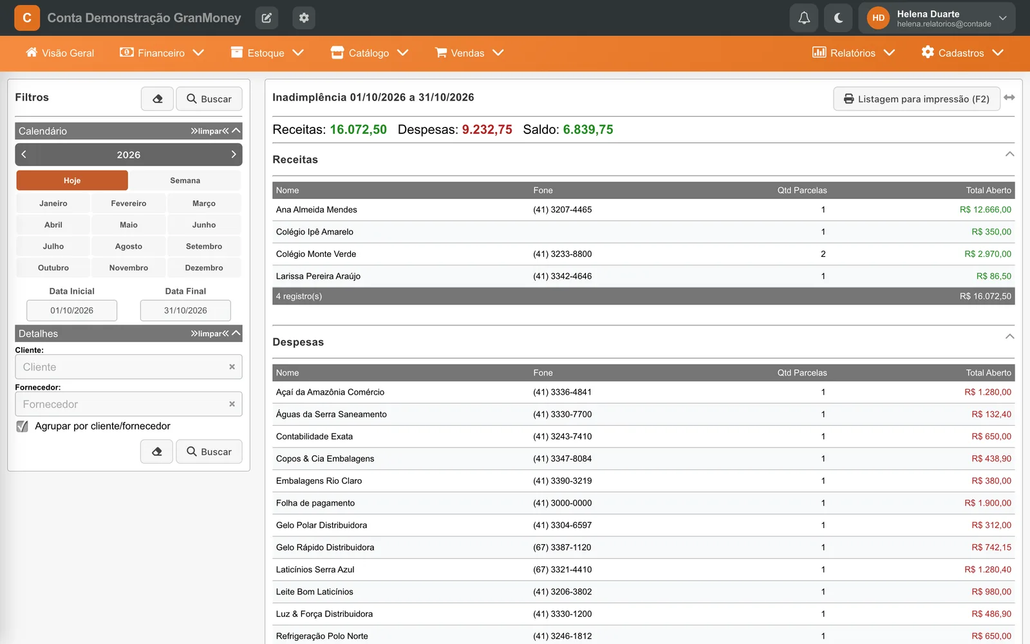This screenshot has width=1030, height=644.
Task: Toggle Agrupar por cliente/fornecedor checkbox
Action: point(23,426)
